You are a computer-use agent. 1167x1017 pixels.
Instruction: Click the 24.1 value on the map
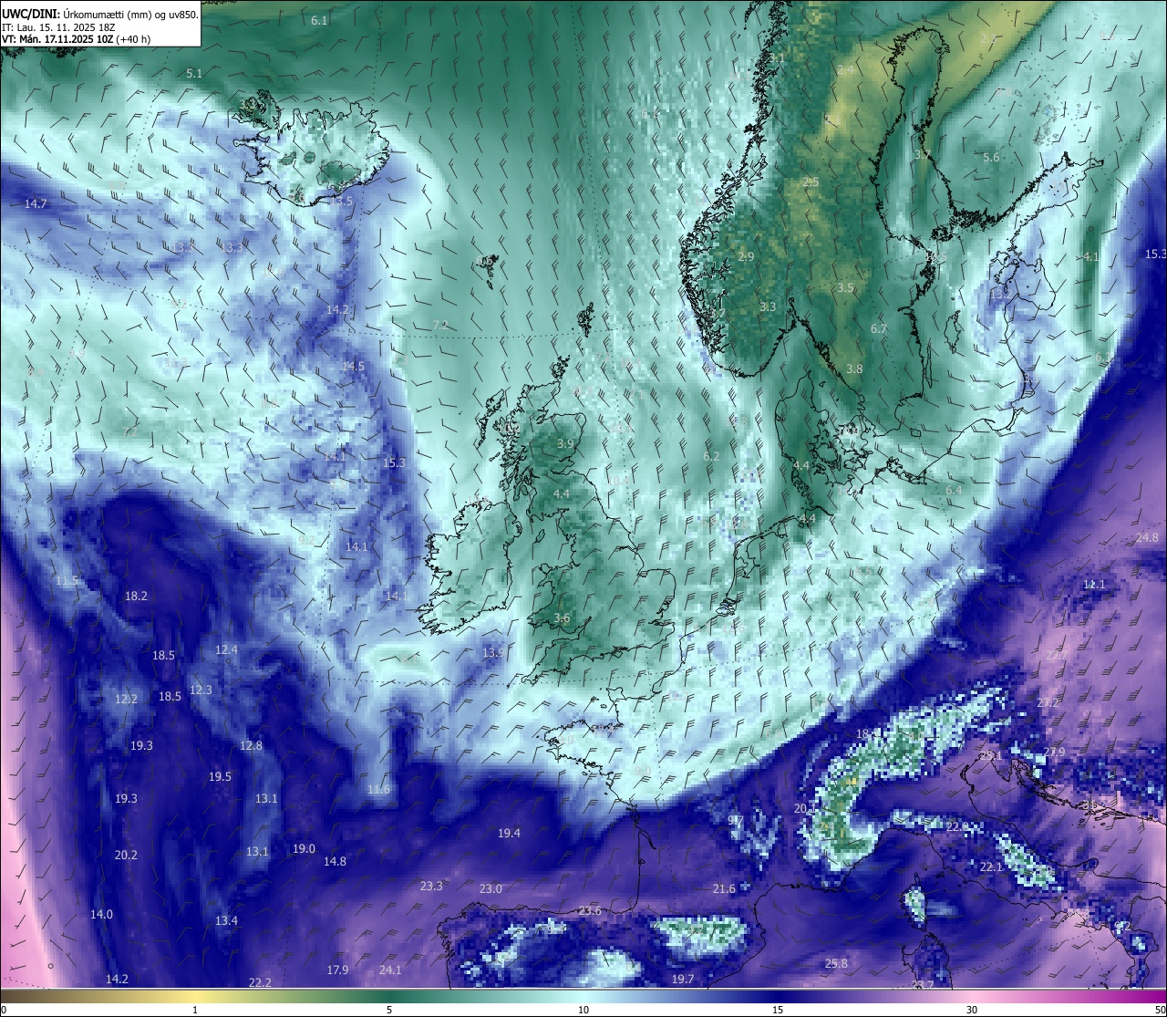[390, 970]
